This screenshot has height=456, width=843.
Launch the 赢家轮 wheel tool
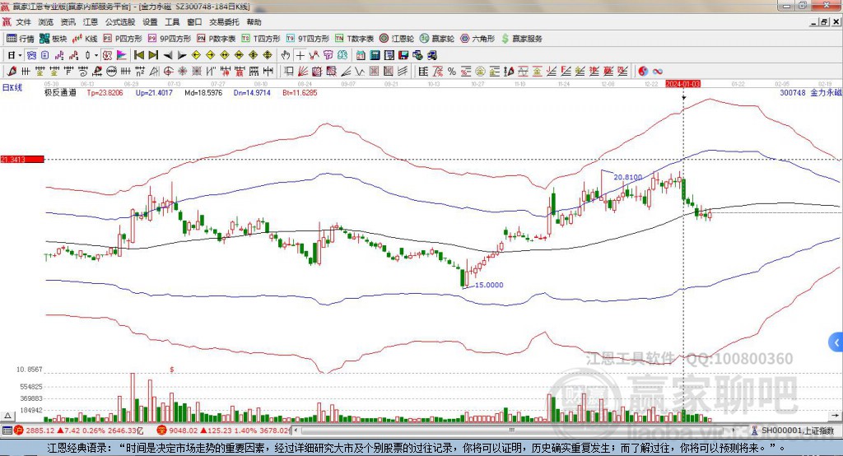click(437, 39)
